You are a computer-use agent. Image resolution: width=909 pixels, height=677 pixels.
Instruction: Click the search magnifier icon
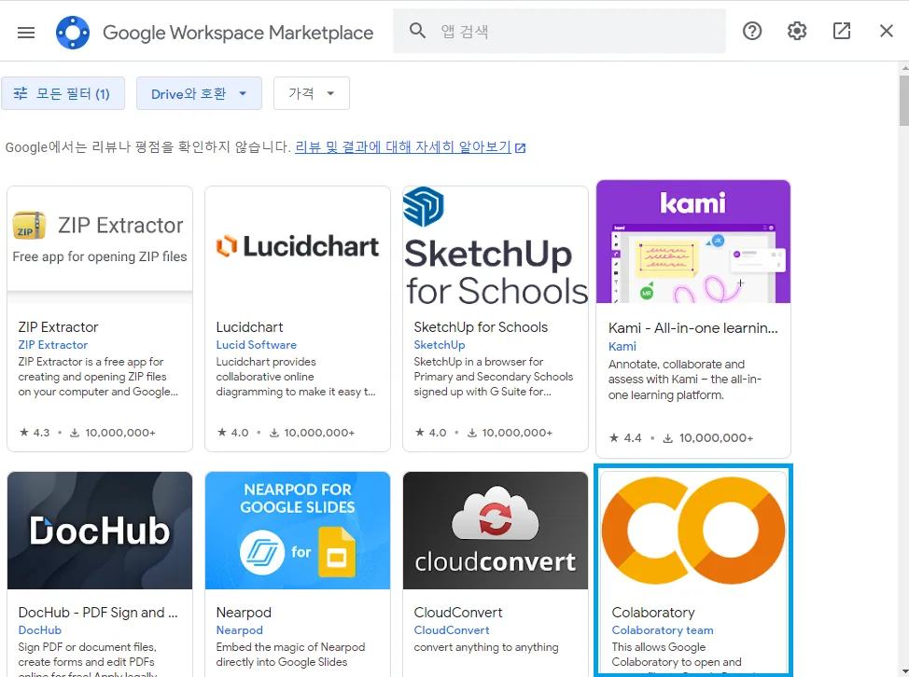pos(417,31)
